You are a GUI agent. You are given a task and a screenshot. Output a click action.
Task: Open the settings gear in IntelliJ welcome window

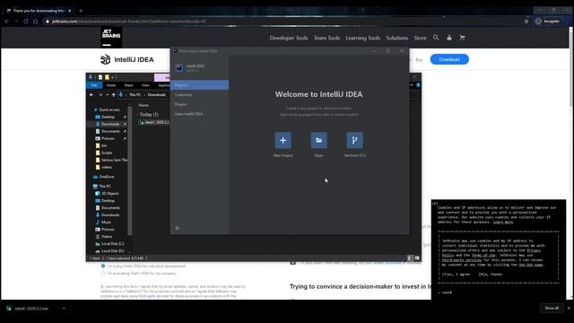178,228
